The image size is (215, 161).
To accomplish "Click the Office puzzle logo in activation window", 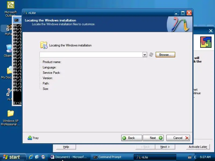I will (x=206, y=42).
